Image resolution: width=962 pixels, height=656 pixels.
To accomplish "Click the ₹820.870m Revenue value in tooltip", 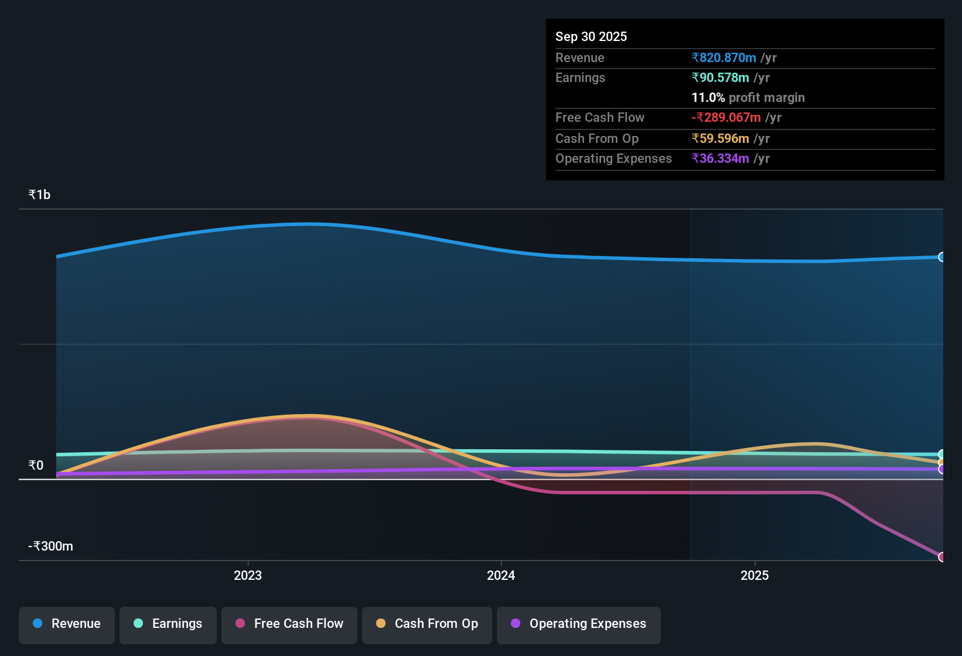I will (724, 57).
